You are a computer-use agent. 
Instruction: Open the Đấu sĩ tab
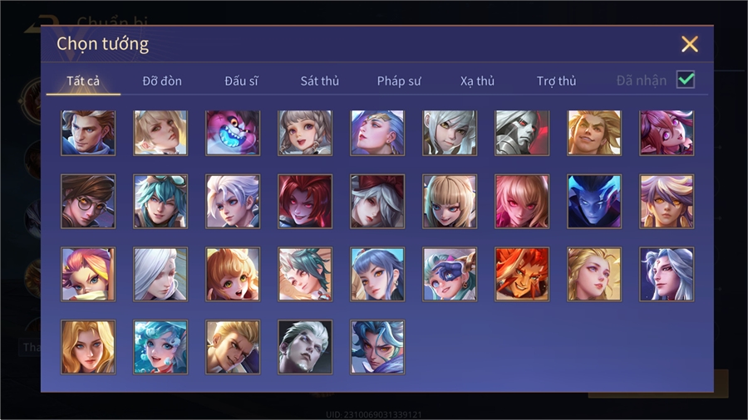point(241,81)
